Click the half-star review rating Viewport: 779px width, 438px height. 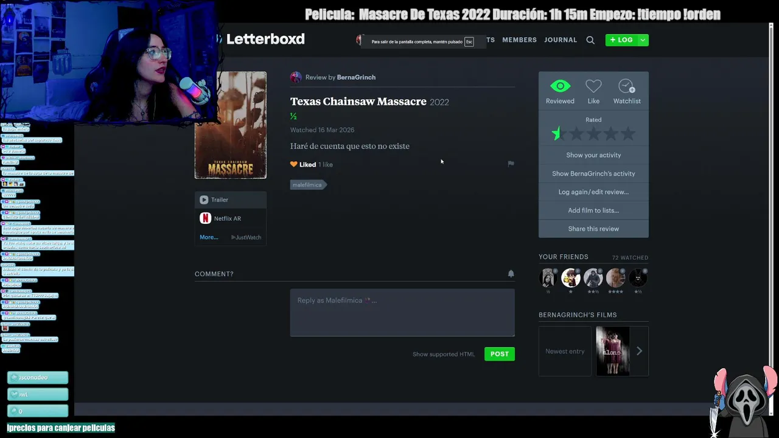(x=293, y=116)
